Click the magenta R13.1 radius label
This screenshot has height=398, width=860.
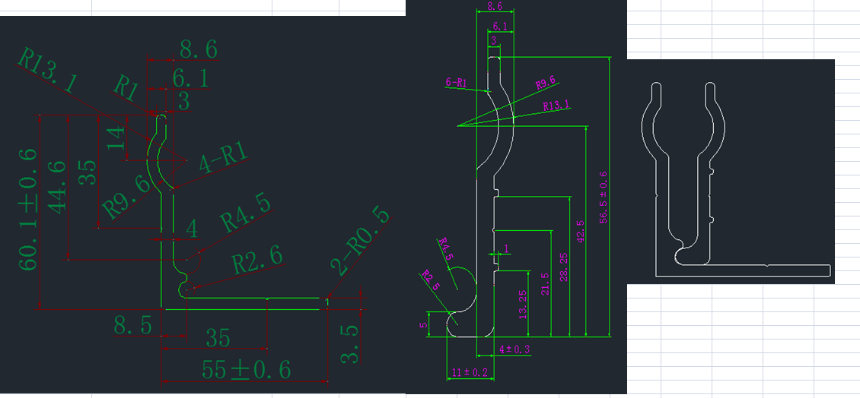click(x=556, y=106)
